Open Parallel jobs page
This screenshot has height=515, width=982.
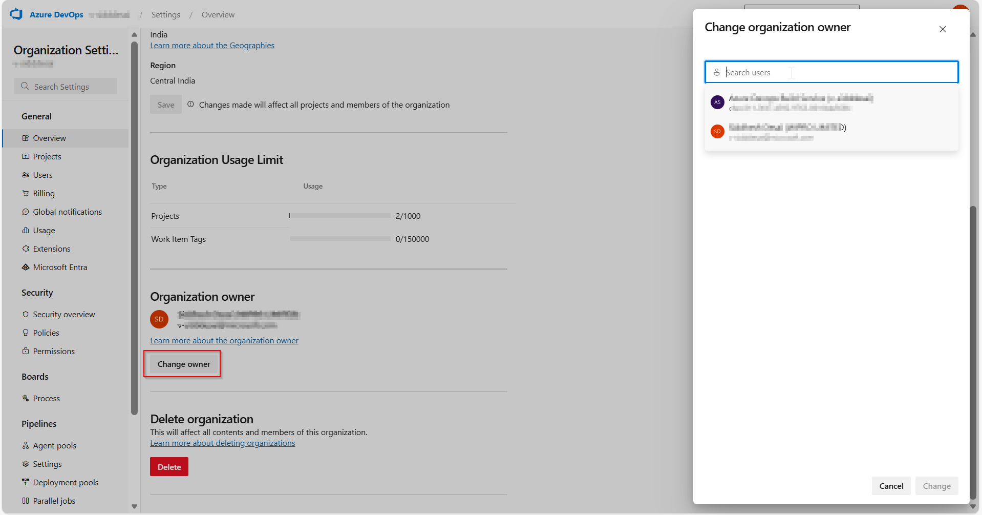pyautogui.click(x=66, y=501)
